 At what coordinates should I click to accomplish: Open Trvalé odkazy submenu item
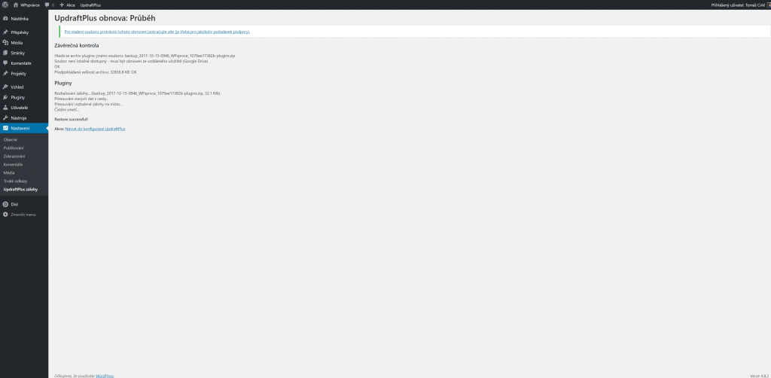pyautogui.click(x=15, y=181)
